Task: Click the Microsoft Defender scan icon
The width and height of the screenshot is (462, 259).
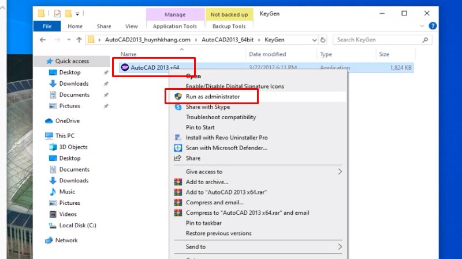Action: pos(178,148)
